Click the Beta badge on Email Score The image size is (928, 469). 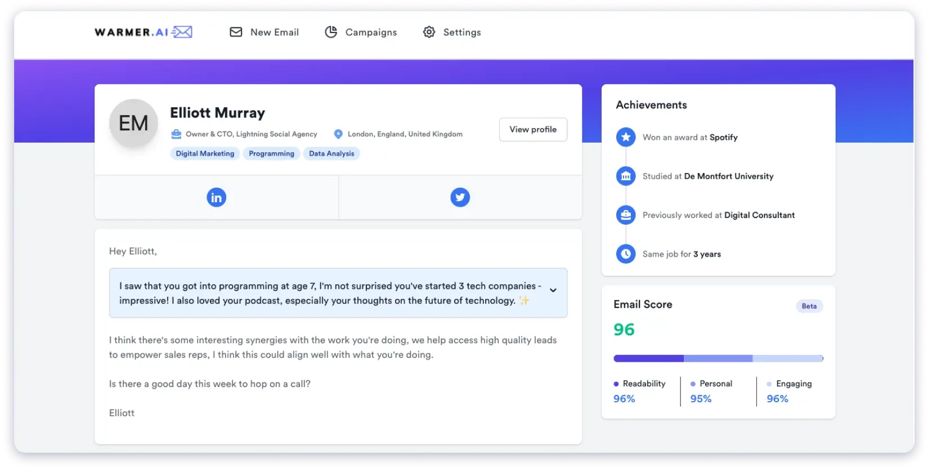(809, 306)
